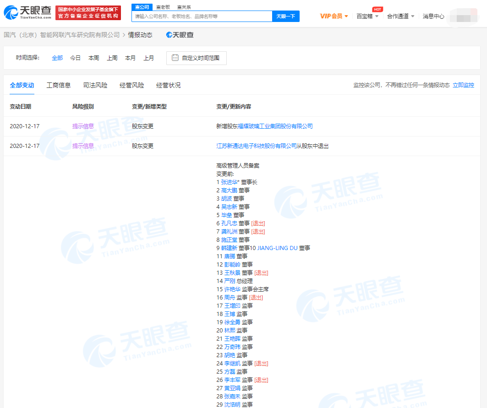The image size is (487, 408).
Task: Select the 上月 time filter
Action: (148, 58)
